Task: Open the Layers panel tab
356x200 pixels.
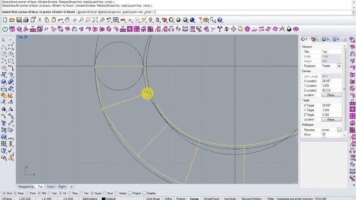Action: [315, 39]
